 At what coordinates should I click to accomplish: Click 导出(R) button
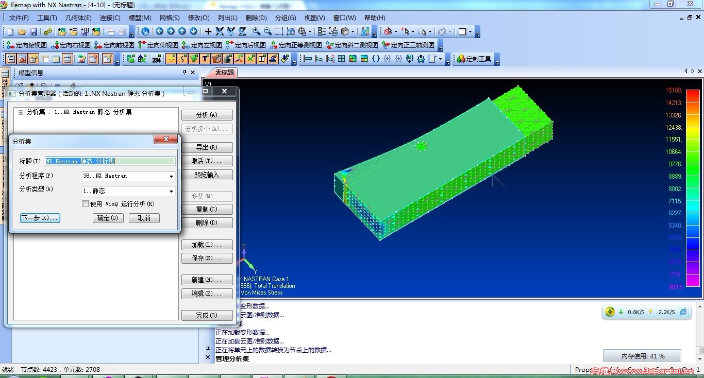coord(207,147)
